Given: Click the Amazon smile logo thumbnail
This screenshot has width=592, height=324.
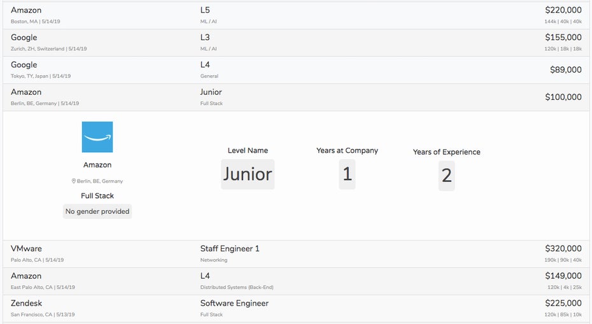Looking at the screenshot, I should coord(97,137).
